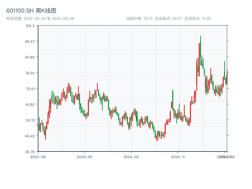Click the x-axis label 2024-11
The width and height of the screenshot is (252, 189).
178,157
